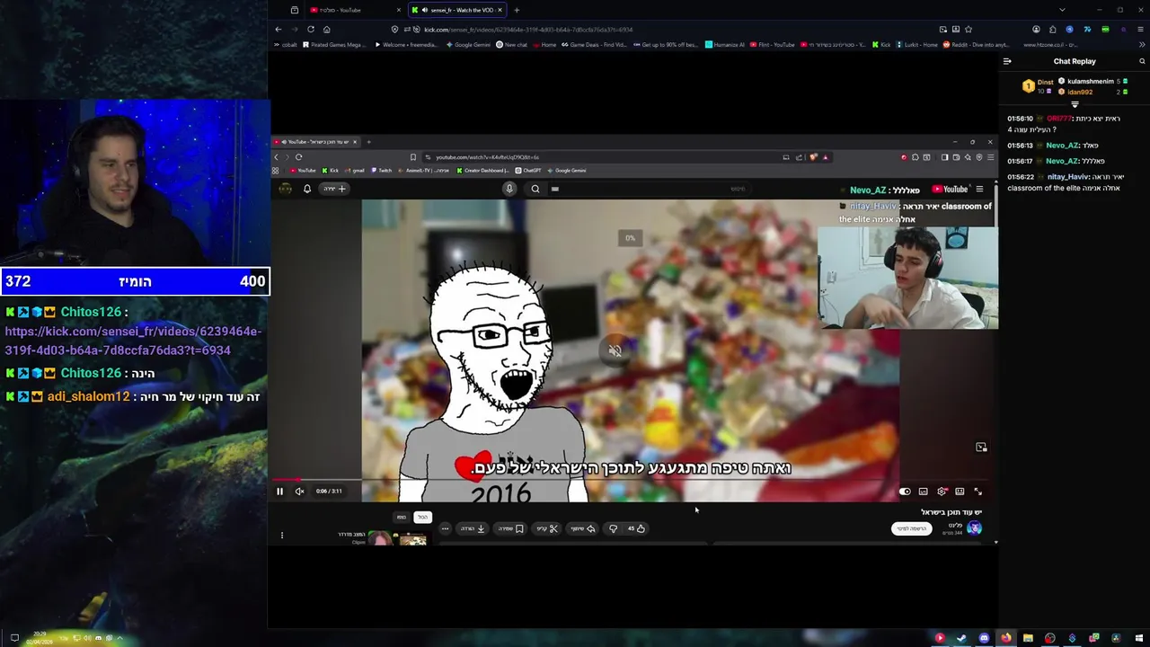
Task: Bookmark the Kick page with star
Action: pos(968,29)
